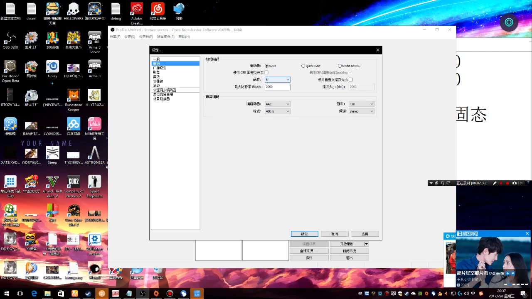
Task: Open the YY游戏大厅 desktop icon
Action: click(x=31, y=184)
